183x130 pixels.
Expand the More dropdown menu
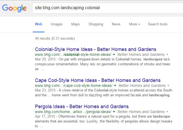[134, 24]
